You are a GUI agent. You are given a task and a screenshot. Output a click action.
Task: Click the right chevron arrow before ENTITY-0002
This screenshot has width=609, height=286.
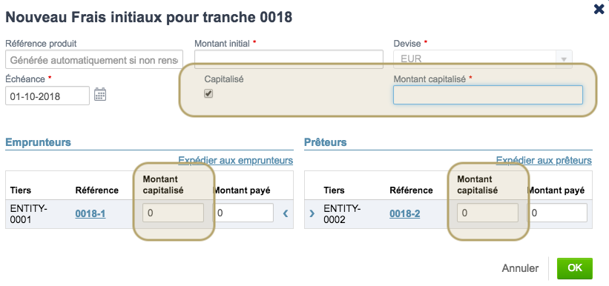click(312, 213)
